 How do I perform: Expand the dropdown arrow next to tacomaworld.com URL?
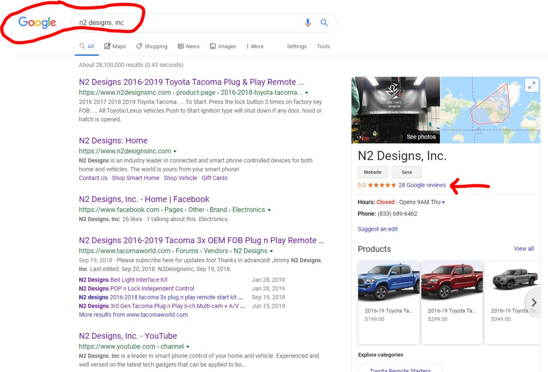[271, 251]
